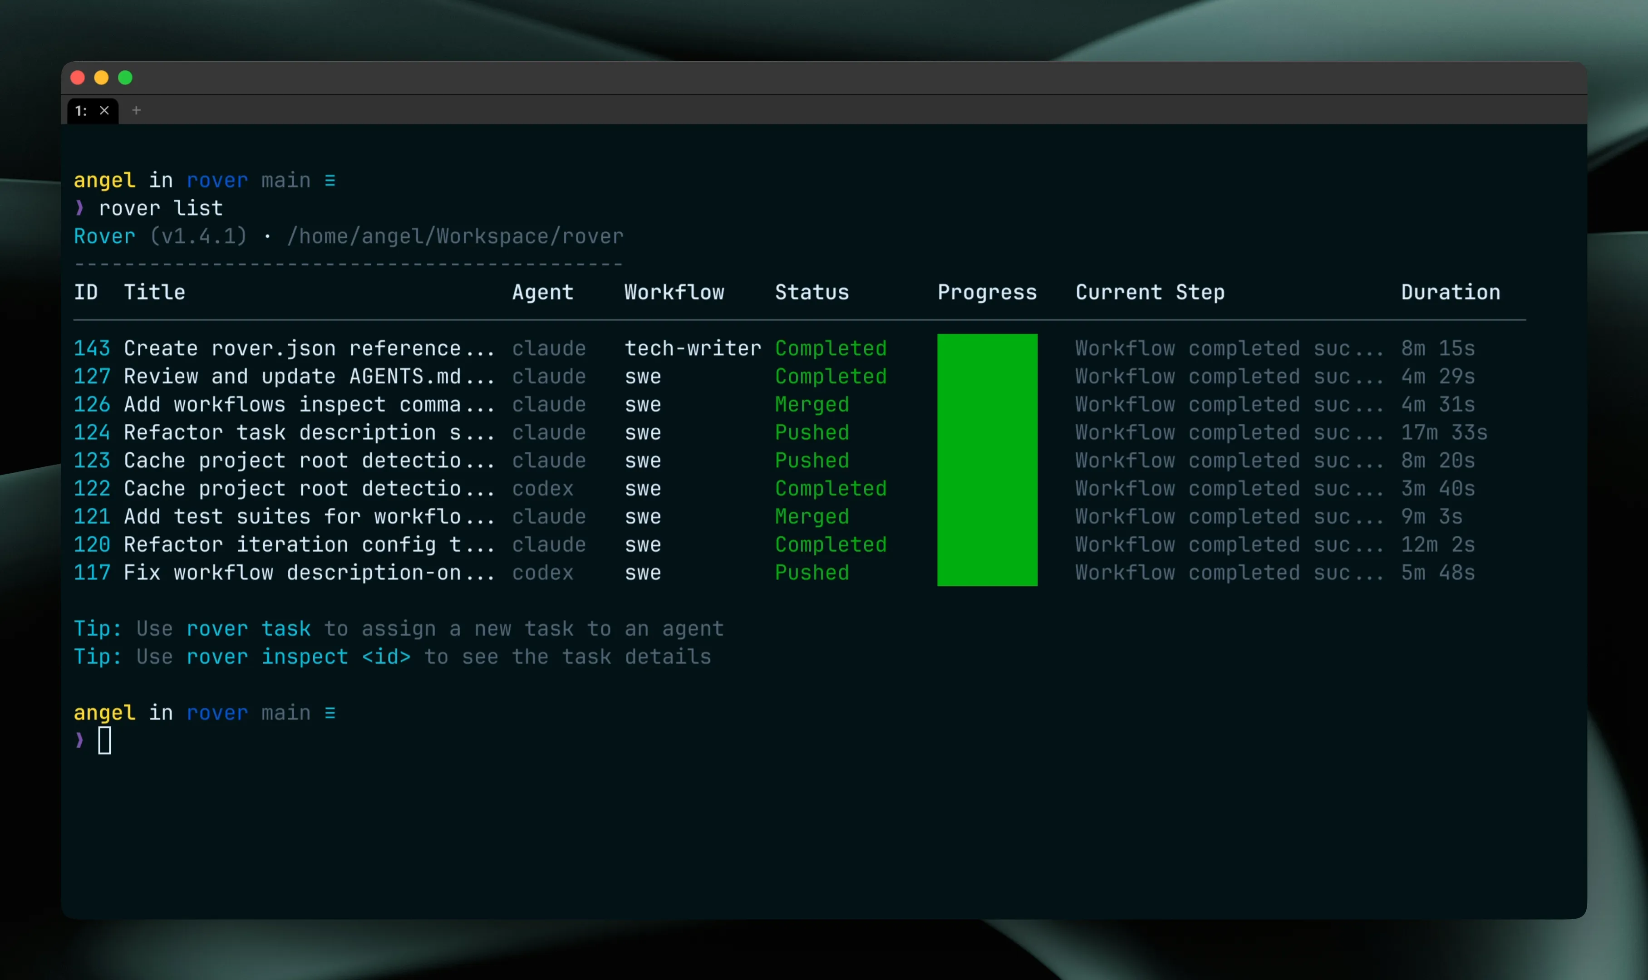Select the Pushed status of task 117
This screenshot has width=1648, height=980.
tap(811, 573)
